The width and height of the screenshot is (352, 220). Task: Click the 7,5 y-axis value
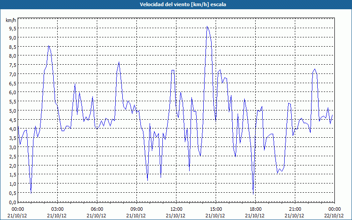(13, 65)
